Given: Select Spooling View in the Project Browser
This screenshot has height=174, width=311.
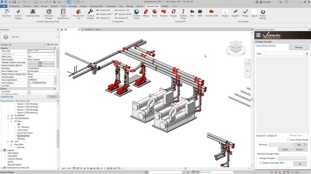Looking at the screenshot, I should (x=23, y=136).
